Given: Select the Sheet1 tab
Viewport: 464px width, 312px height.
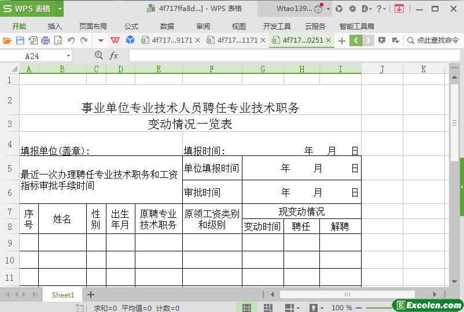Looking at the screenshot, I should pos(62,295).
